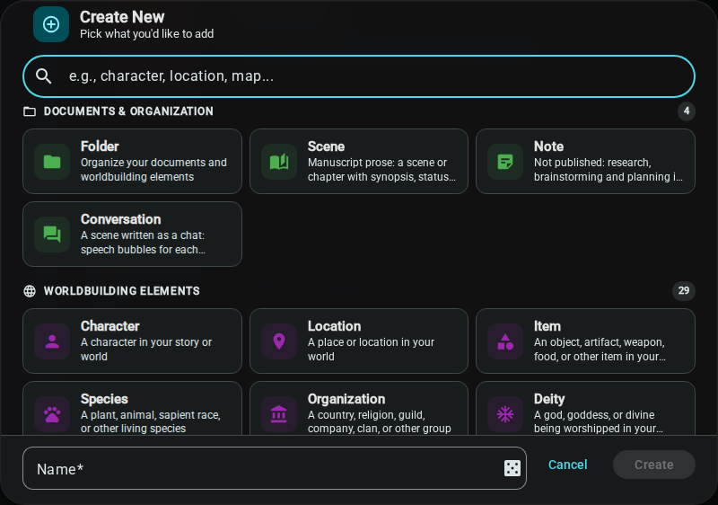Click into the Name input field
The height and width of the screenshot is (505, 718).
pyautogui.click(x=275, y=468)
